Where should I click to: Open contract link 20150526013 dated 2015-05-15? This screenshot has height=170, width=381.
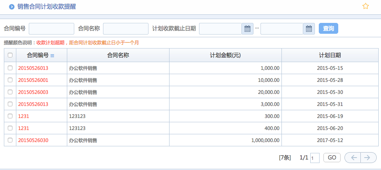pos(33,68)
